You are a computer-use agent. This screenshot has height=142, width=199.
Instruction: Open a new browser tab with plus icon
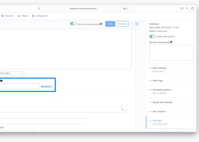tap(187, 9)
